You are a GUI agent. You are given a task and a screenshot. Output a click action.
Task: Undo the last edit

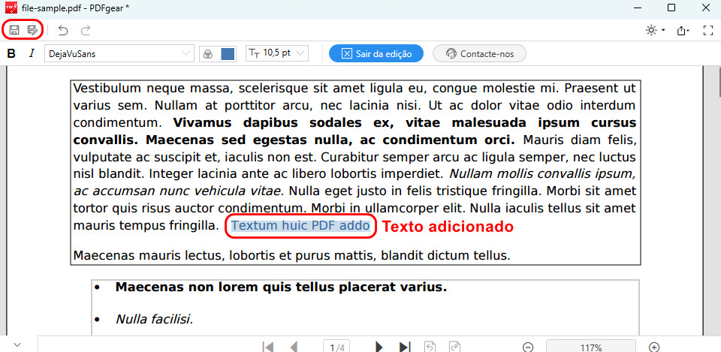pyautogui.click(x=63, y=30)
